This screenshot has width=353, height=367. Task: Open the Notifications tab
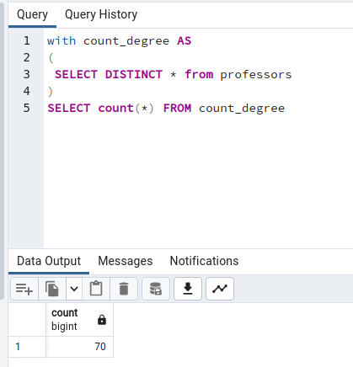pos(204,261)
